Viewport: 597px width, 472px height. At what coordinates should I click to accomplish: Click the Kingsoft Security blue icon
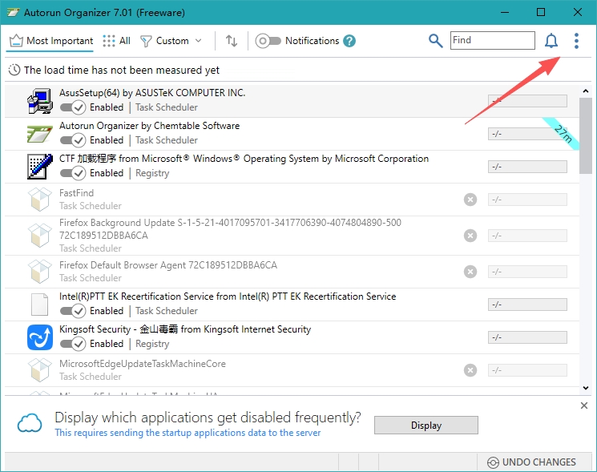pos(40,337)
